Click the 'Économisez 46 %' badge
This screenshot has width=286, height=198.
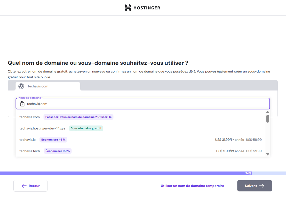(x=53, y=139)
